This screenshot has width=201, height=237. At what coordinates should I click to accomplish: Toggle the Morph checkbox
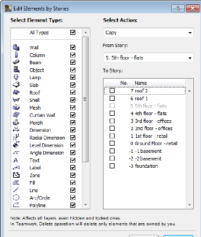tap(73, 122)
